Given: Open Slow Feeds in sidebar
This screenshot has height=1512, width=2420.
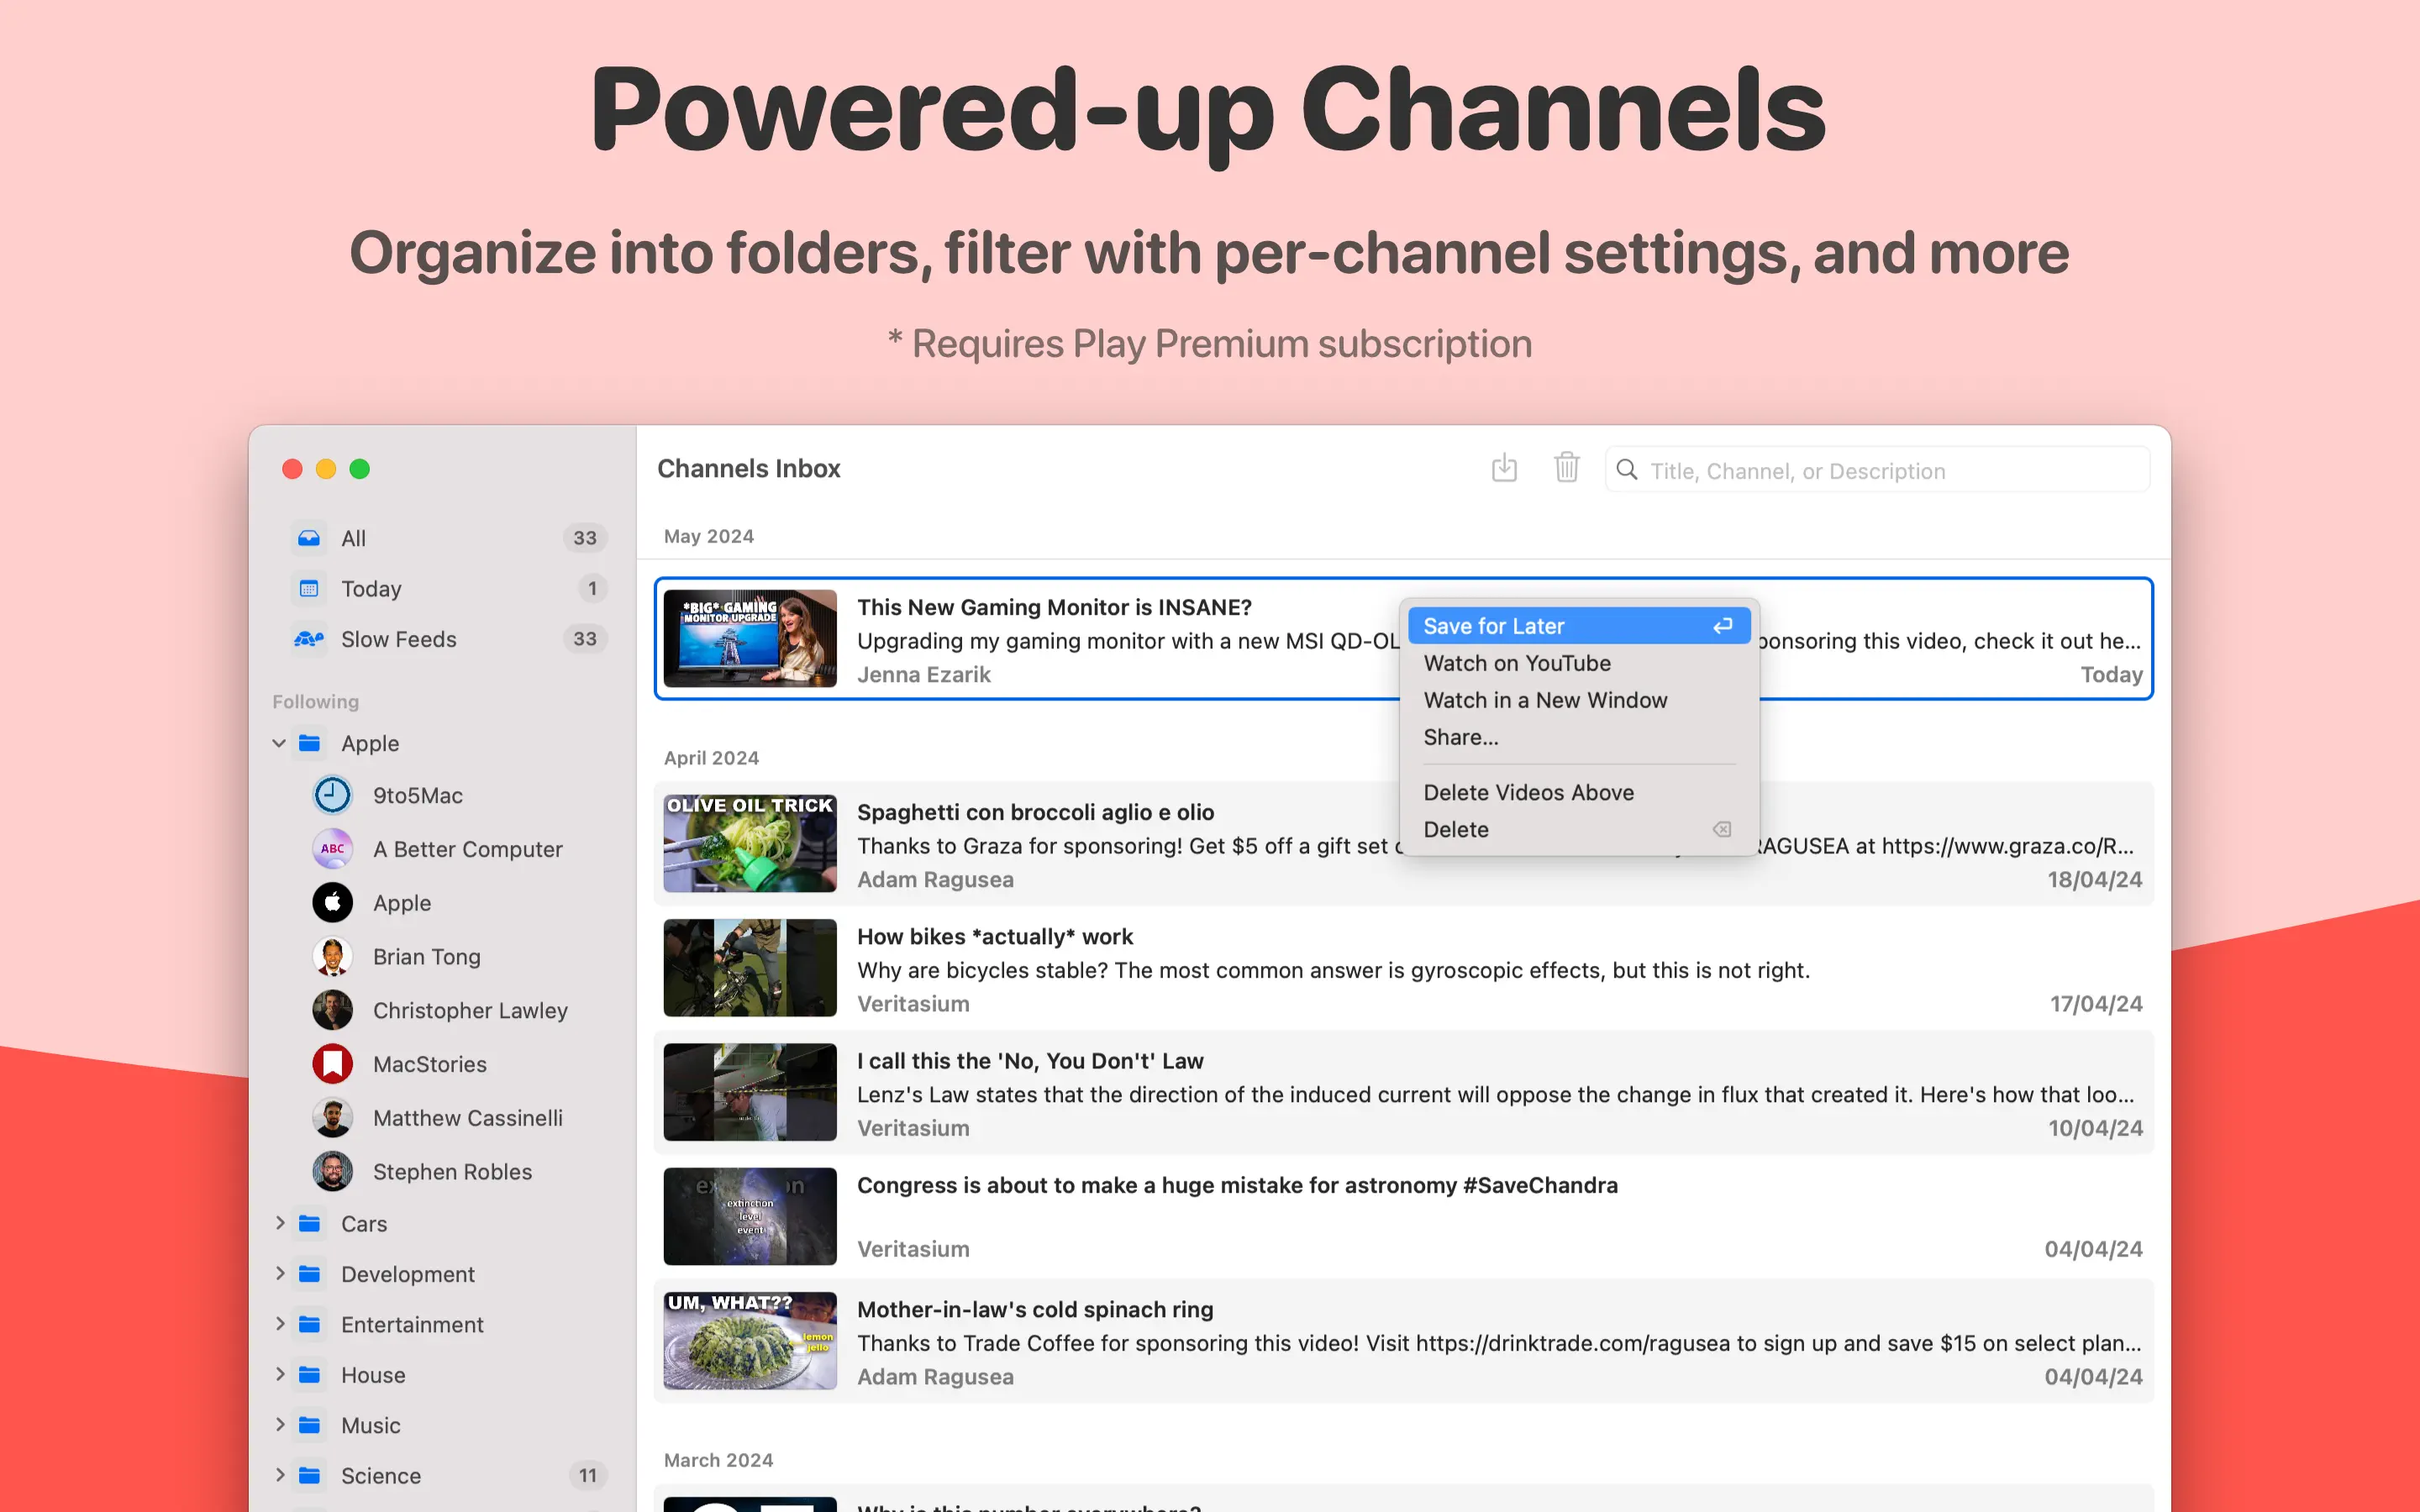Looking at the screenshot, I should point(398,639).
